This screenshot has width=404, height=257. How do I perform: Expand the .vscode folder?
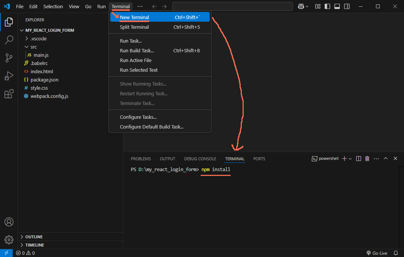pos(38,38)
